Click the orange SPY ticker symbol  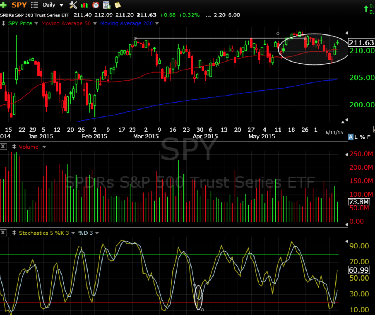click(x=19, y=5)
